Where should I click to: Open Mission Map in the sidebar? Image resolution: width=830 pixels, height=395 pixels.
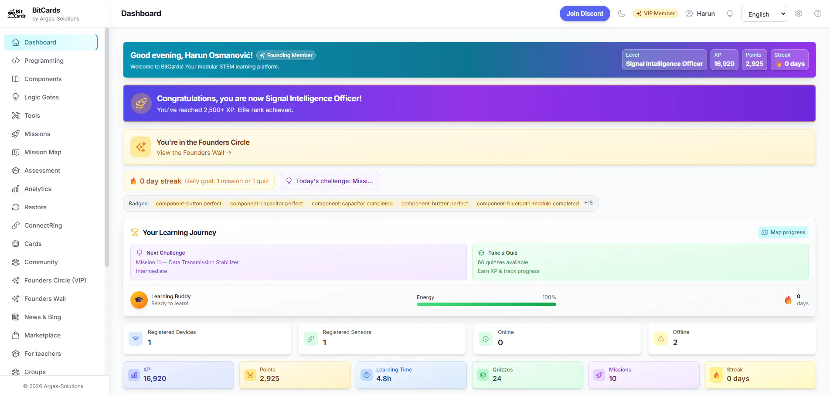[51, 152]
